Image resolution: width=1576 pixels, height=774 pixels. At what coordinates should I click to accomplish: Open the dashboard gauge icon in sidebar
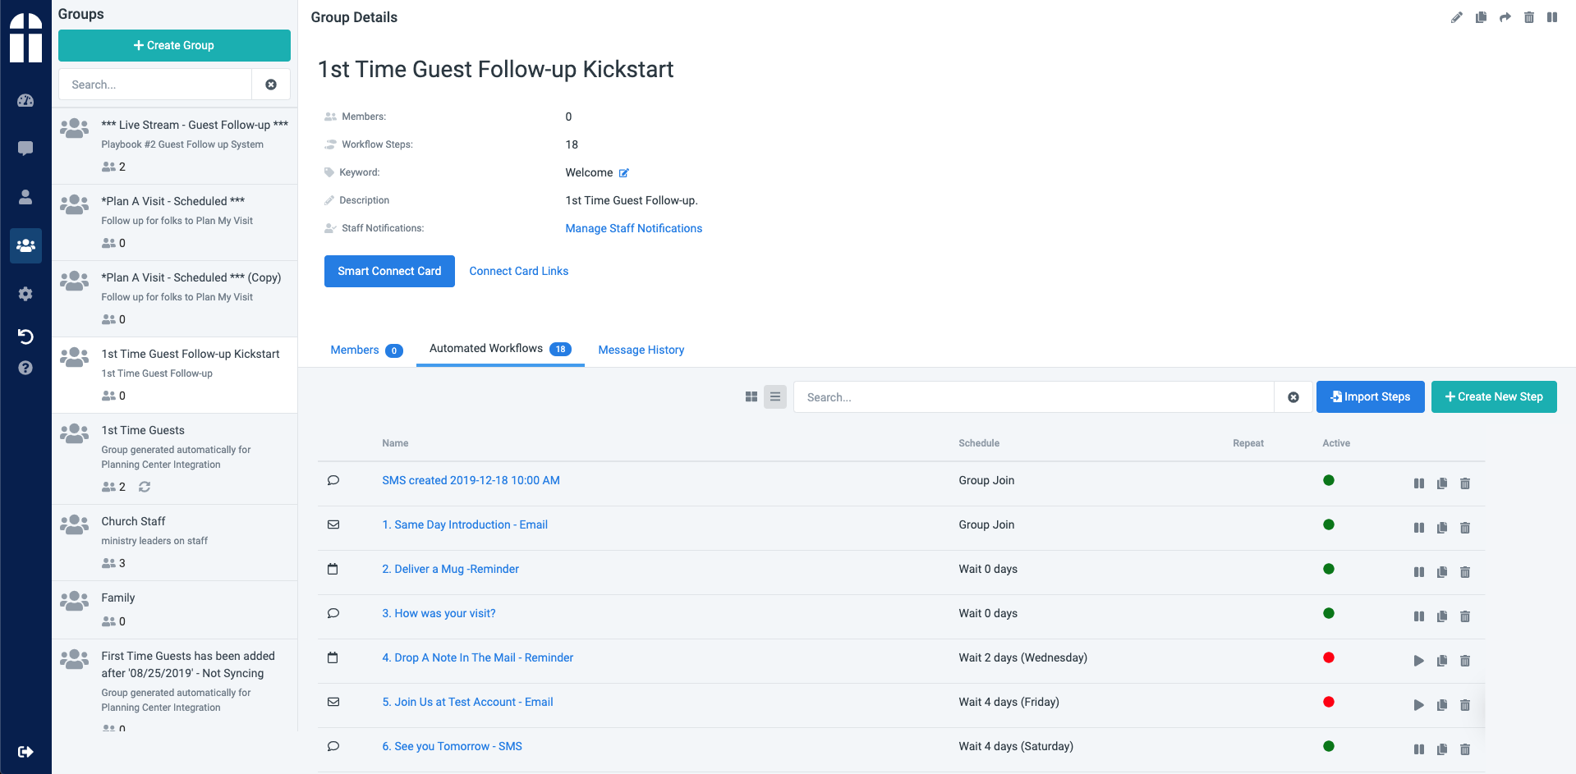click(x=25, y=101)
